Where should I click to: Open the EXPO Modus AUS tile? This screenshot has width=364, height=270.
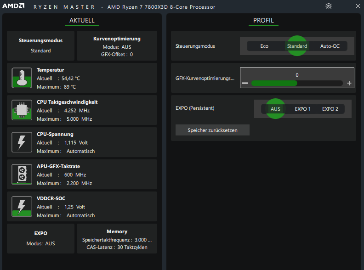point(40,238)
